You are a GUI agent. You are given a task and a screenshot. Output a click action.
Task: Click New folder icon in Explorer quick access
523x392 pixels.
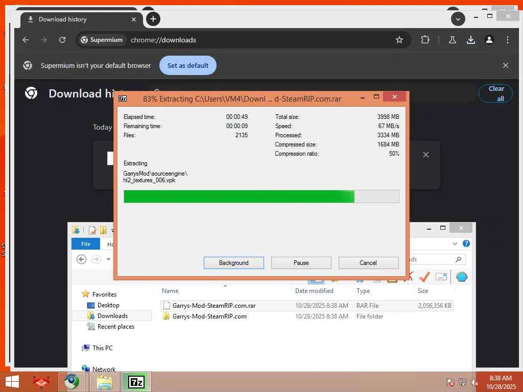coord(103,230)
